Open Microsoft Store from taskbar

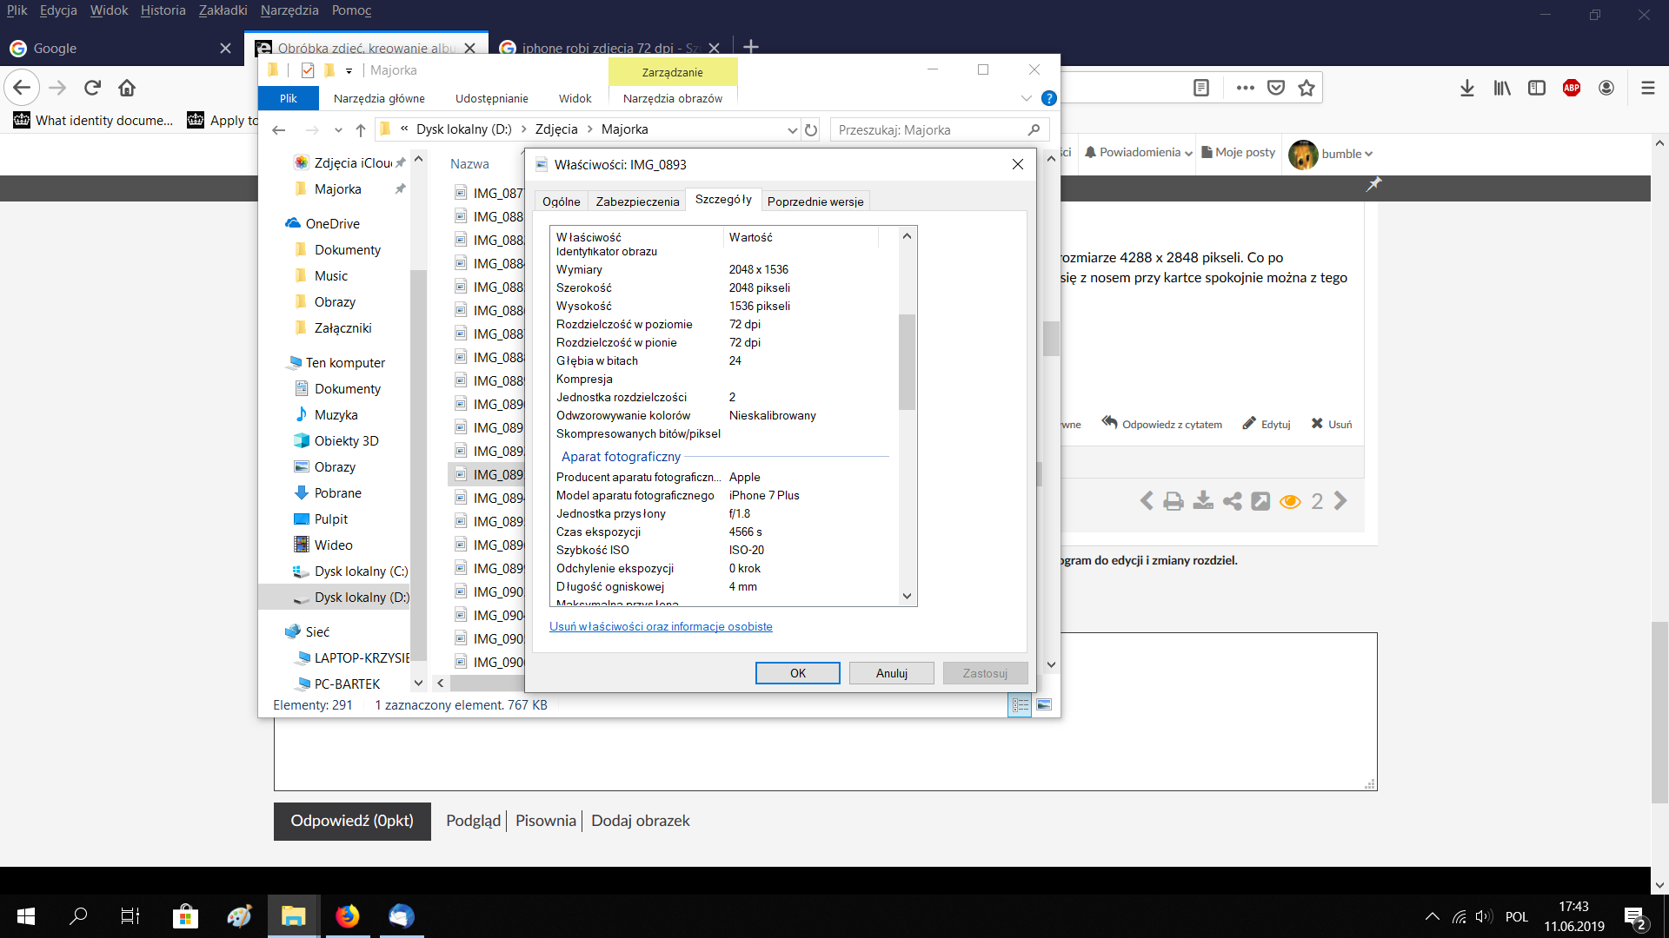(185, 916)
